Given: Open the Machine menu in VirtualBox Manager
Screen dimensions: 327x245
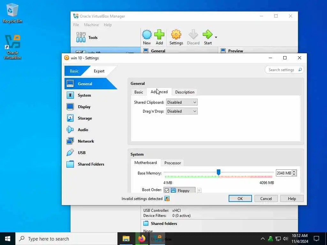Looking at the screenshot, I should [x=91, y=25].
